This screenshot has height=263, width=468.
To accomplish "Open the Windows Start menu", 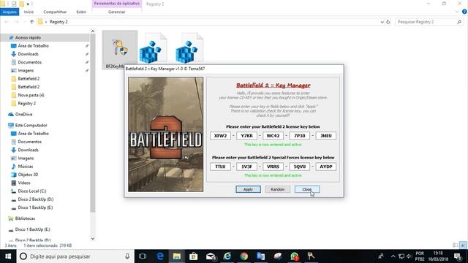I will (x=8, y=256).
